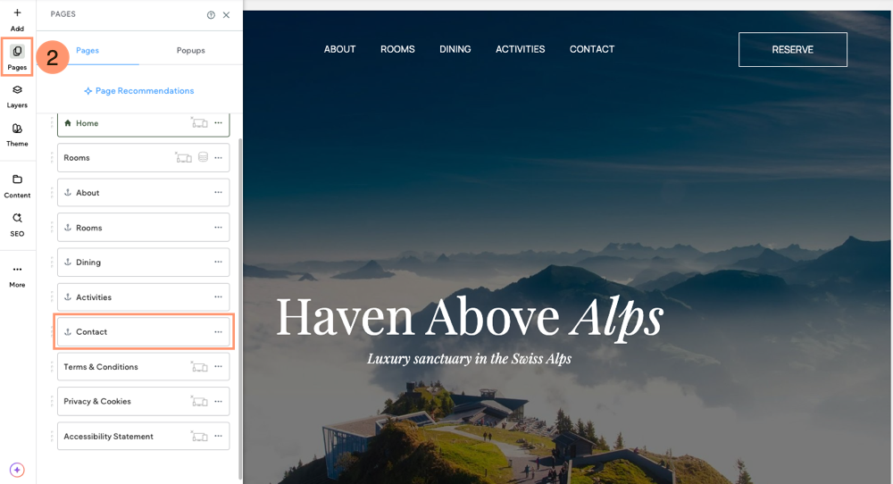
Task: Click the AI assistant sparkle icon
Action: tap(17, 470)
